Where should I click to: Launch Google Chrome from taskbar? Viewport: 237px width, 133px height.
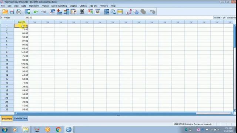coord(59,130)
